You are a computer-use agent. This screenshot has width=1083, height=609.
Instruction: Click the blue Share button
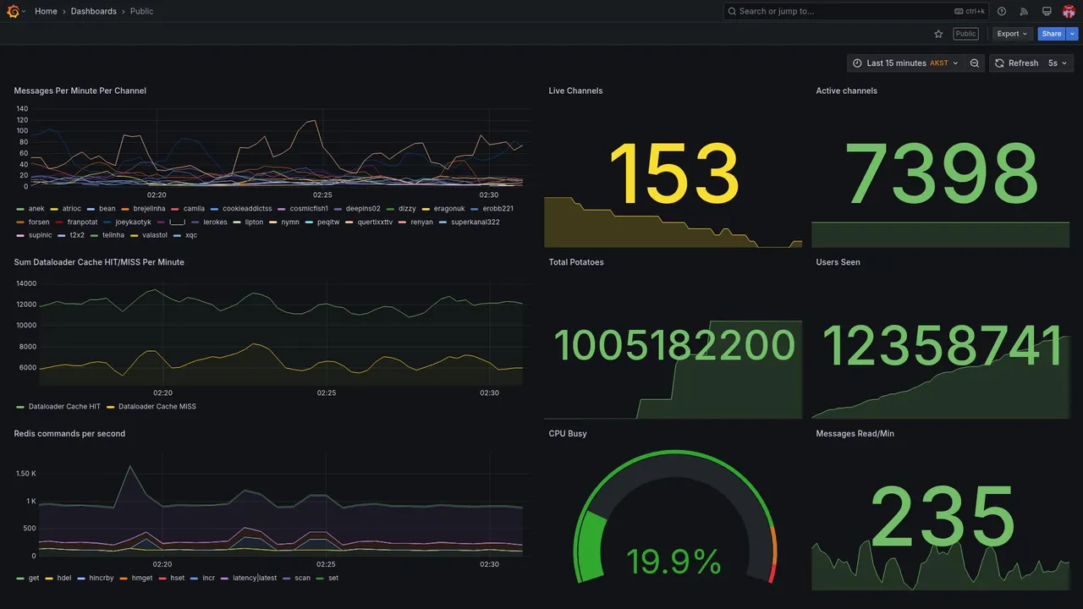click(1052, 34)
